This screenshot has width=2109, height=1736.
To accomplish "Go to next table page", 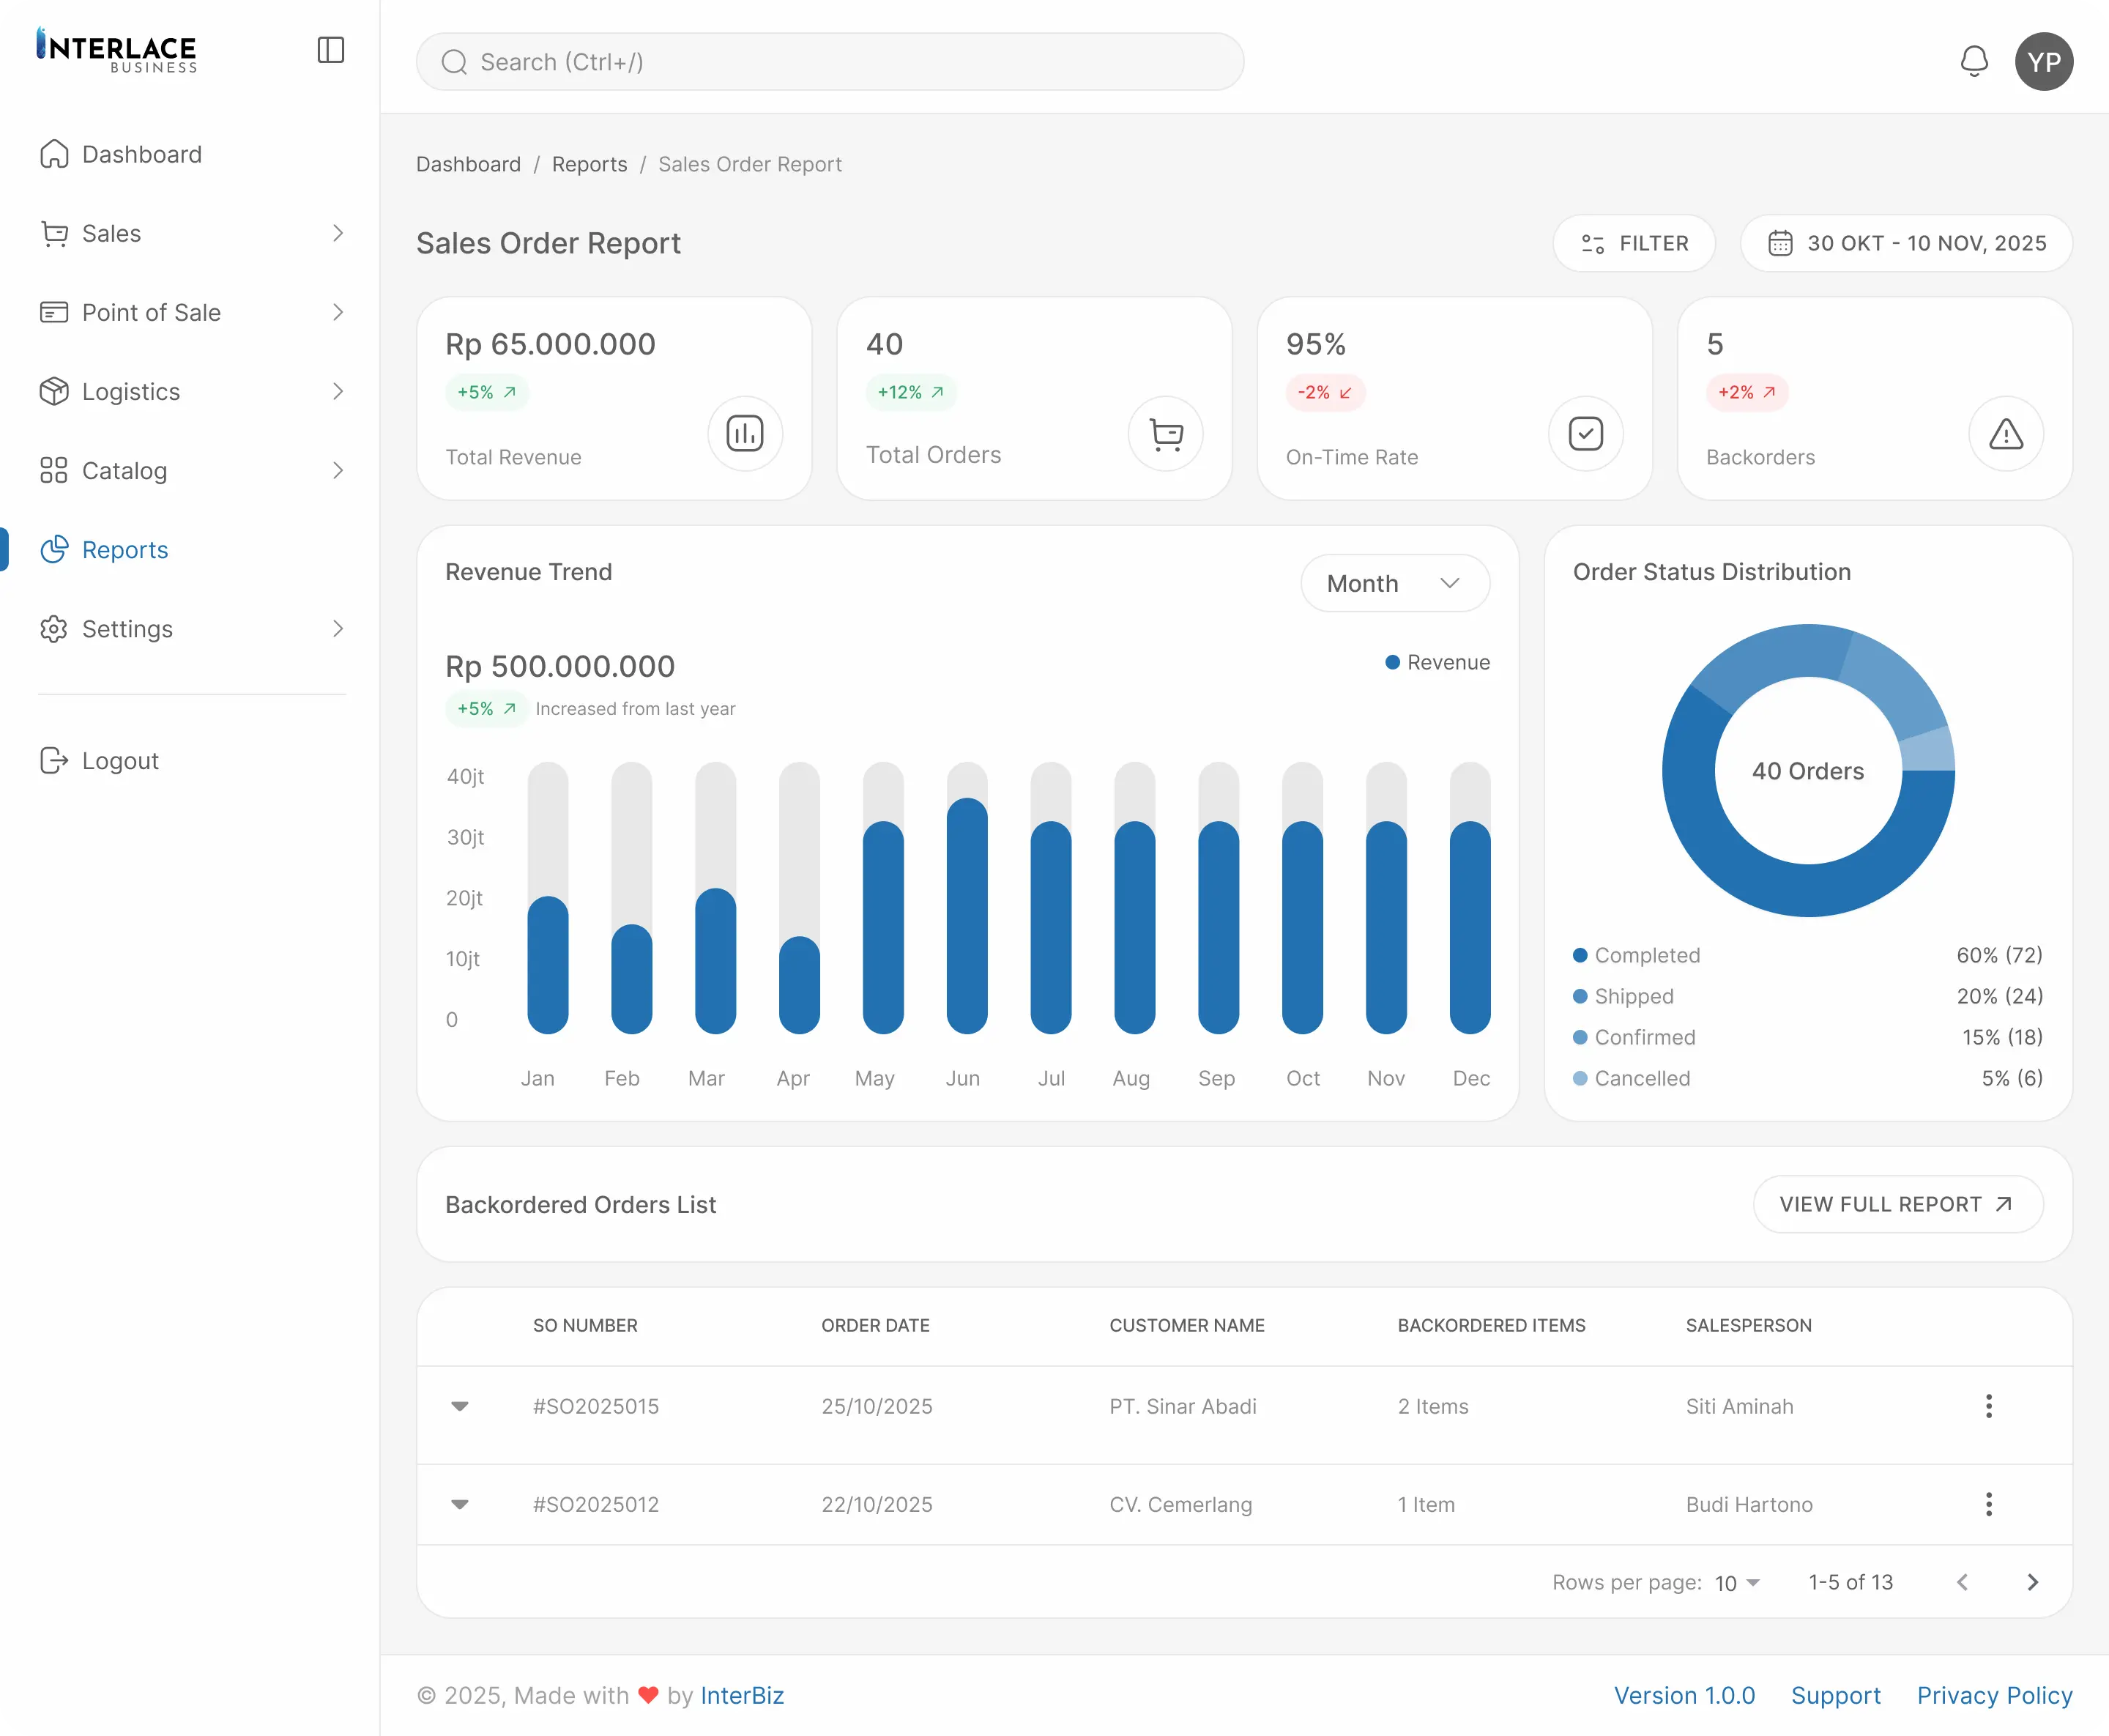I will click(2032, 1582).
